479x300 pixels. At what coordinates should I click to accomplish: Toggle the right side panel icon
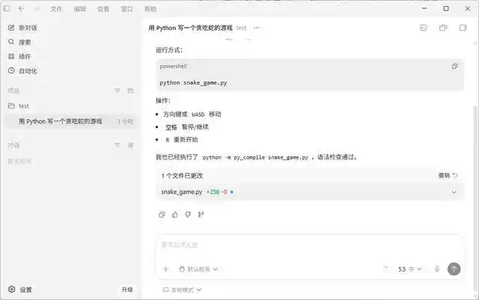(463, 28)
